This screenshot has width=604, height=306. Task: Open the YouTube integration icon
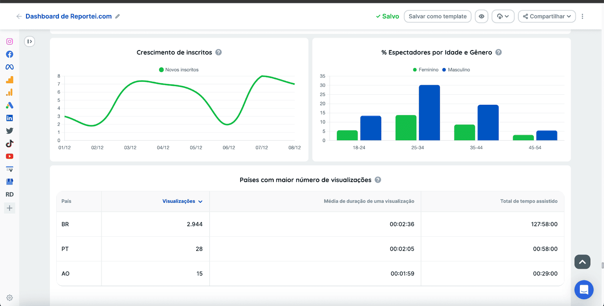(x=10, y=156)
